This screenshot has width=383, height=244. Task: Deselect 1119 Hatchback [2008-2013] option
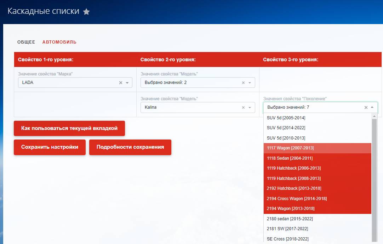point(318,178)
